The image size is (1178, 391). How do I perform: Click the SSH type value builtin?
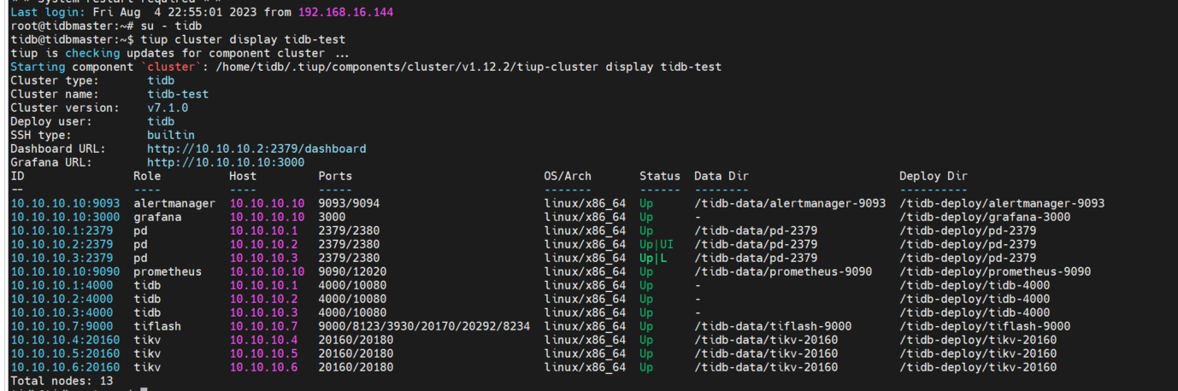[171, 135]
